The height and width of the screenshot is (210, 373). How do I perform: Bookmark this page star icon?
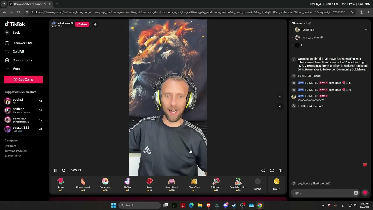coord(352,12)
